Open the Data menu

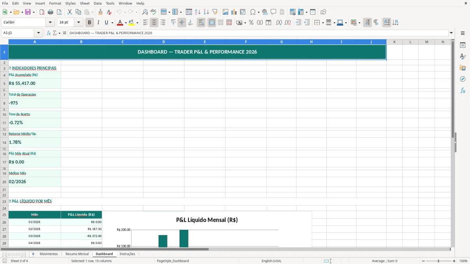tap(98, 3)
